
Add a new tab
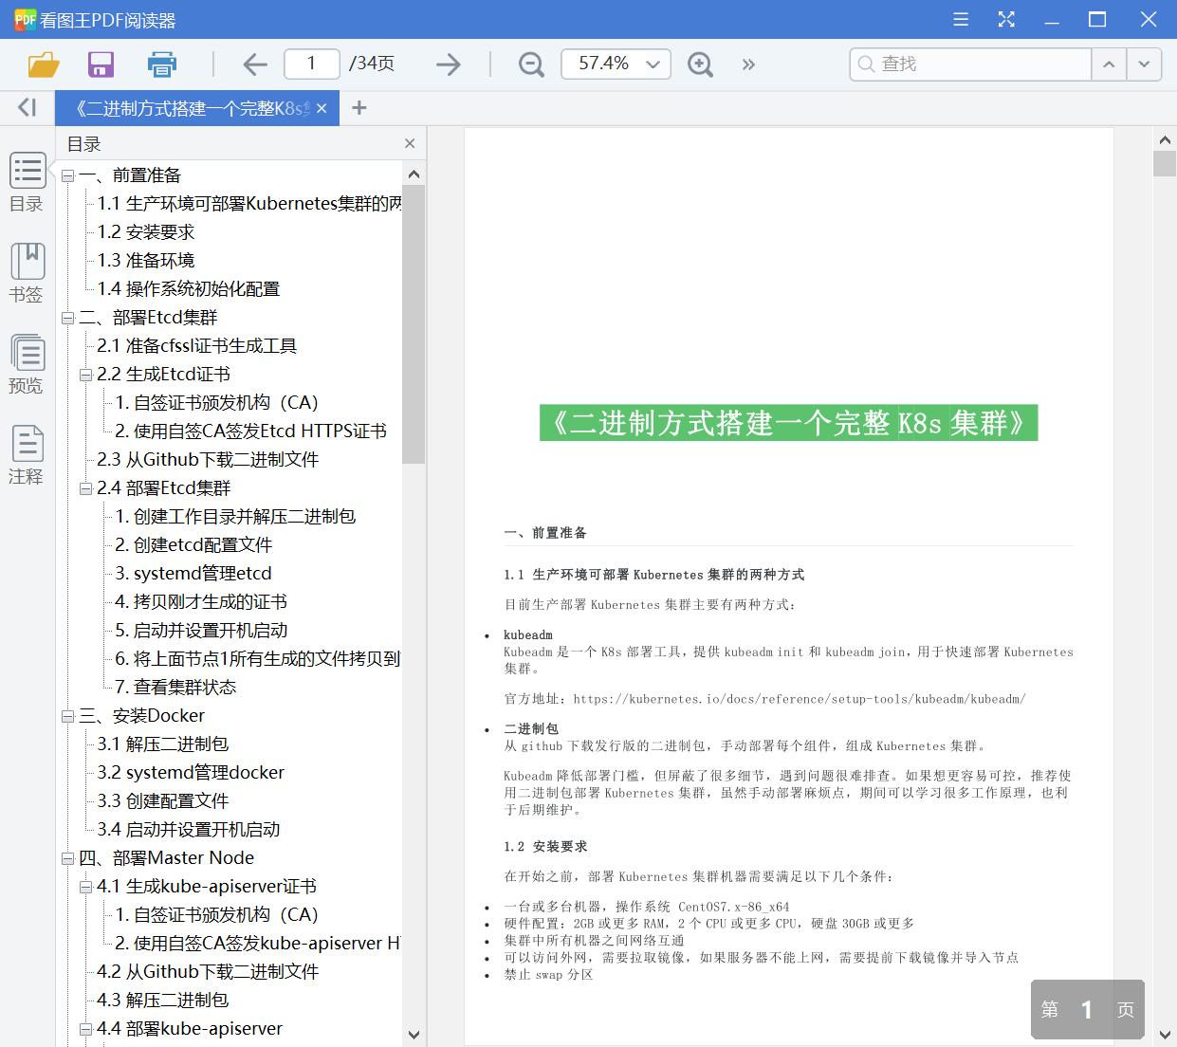(359, 108)
